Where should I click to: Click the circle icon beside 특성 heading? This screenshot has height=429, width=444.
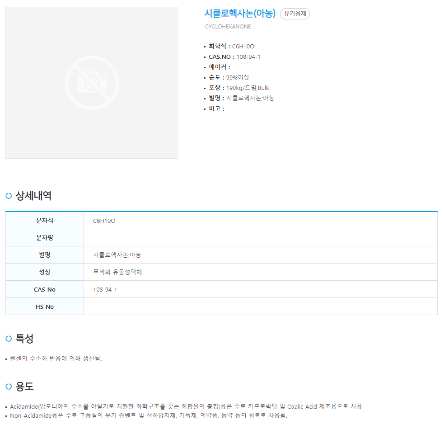pos(9,339)
